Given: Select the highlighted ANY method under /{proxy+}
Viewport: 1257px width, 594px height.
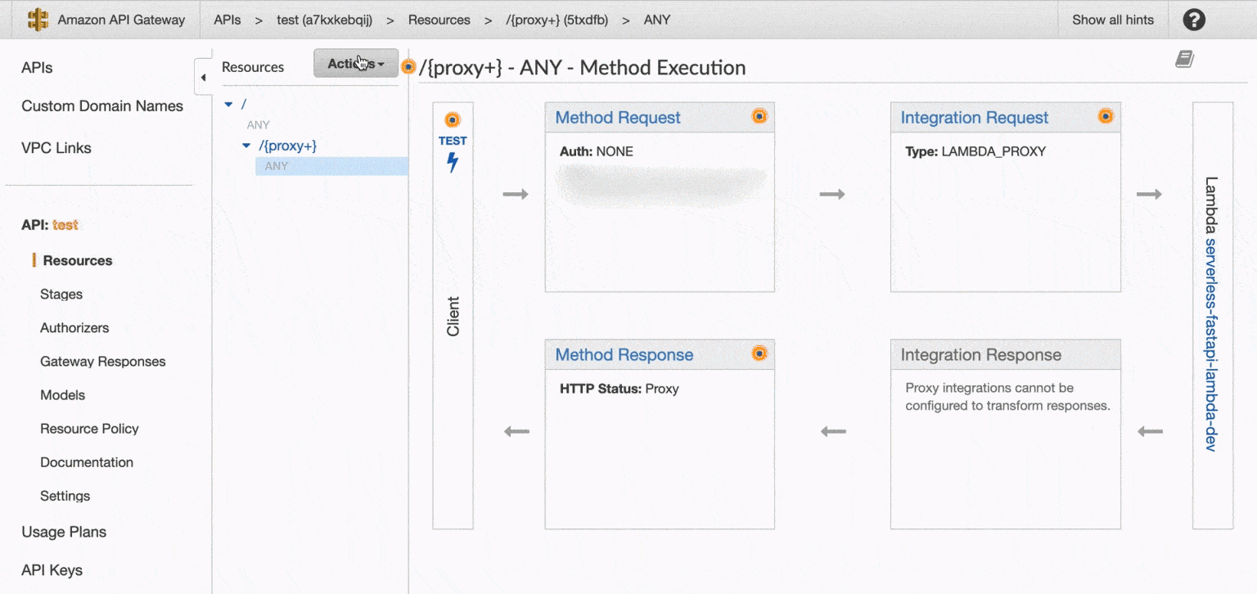Looking at the screenshot, I should (x=331, y=166).
